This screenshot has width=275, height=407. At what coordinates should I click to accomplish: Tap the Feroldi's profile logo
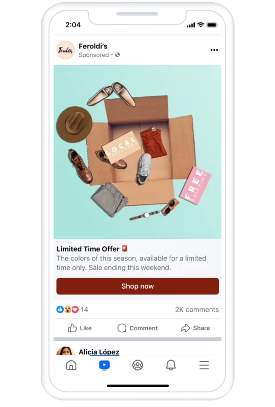tap(66, 50)
